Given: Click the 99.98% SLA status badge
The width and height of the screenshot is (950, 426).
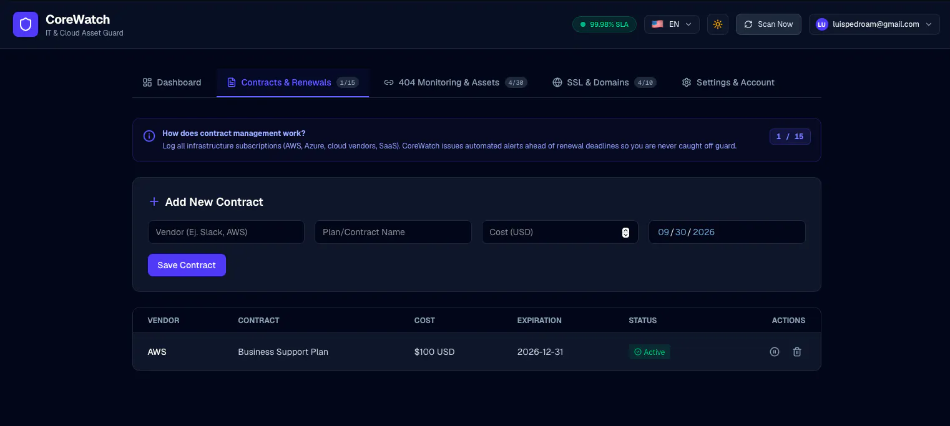Looking at the screenshot, I should [x=604, y=24].
